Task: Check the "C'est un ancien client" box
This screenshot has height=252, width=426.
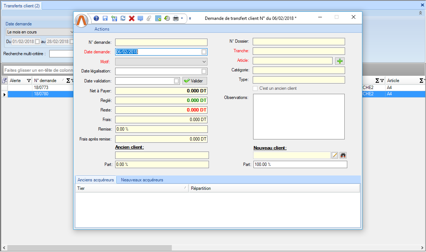Action: (255, 88)
